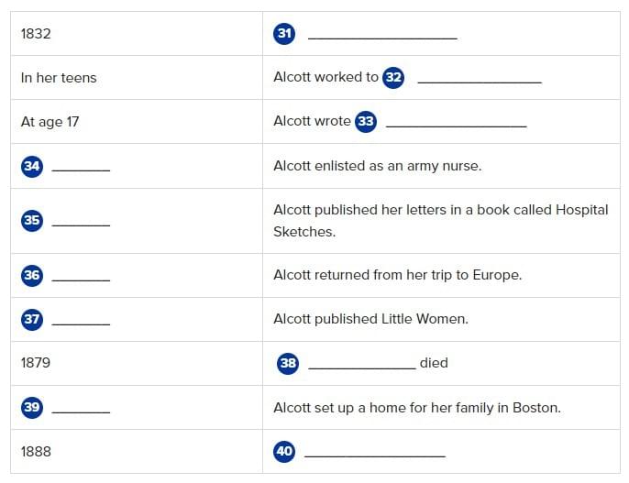Click the number 40 question badge
629x483 pixels.
[x=284, y=452]
